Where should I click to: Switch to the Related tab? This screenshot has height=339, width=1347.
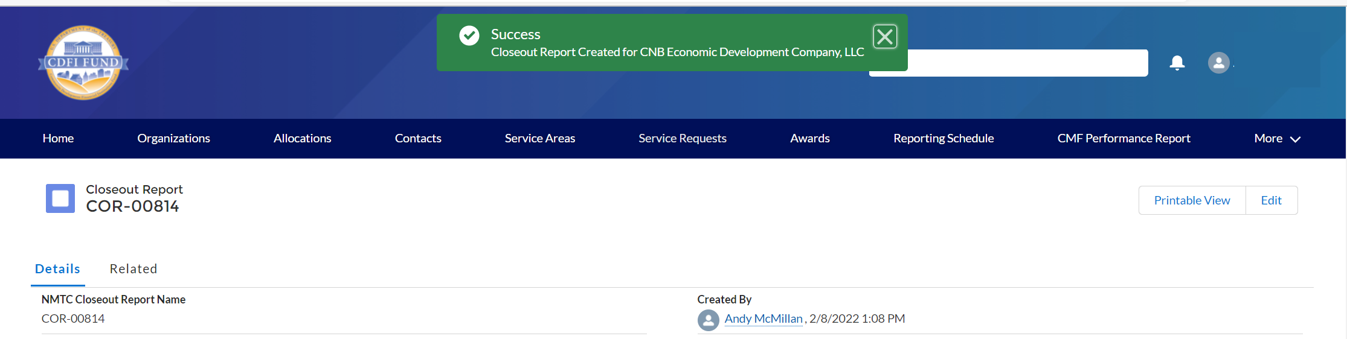pos(133,269)
